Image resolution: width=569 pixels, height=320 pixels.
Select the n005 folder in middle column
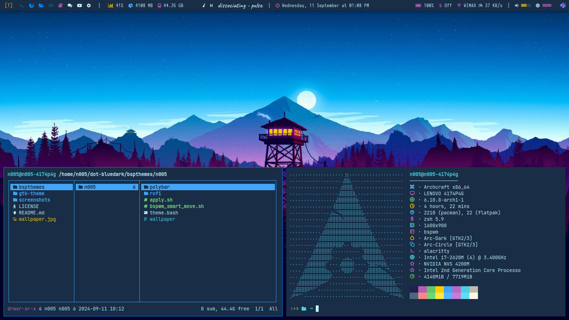coord(107,187)
